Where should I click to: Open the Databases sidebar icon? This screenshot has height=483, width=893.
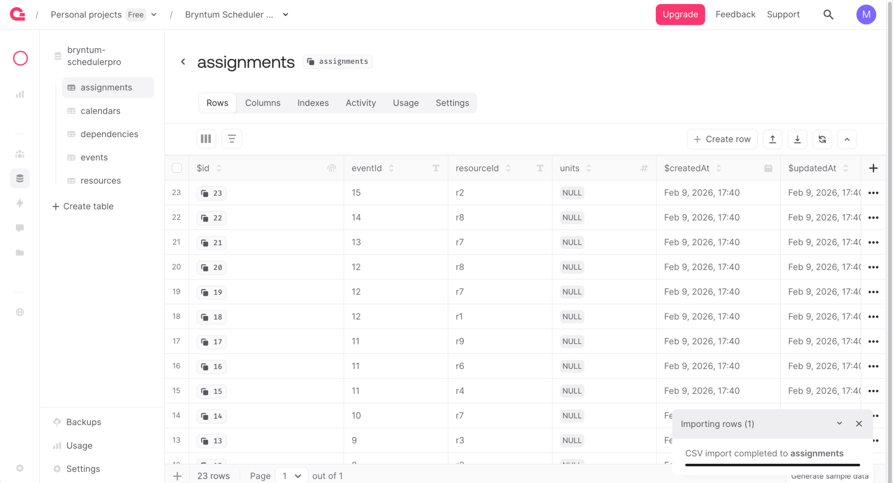pyautogui.click(x=20, y=179)
